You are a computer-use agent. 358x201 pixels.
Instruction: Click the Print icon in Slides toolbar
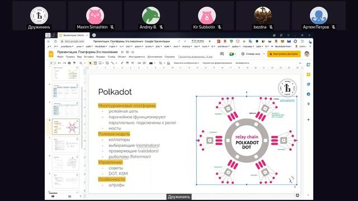(x=69, y=63)
